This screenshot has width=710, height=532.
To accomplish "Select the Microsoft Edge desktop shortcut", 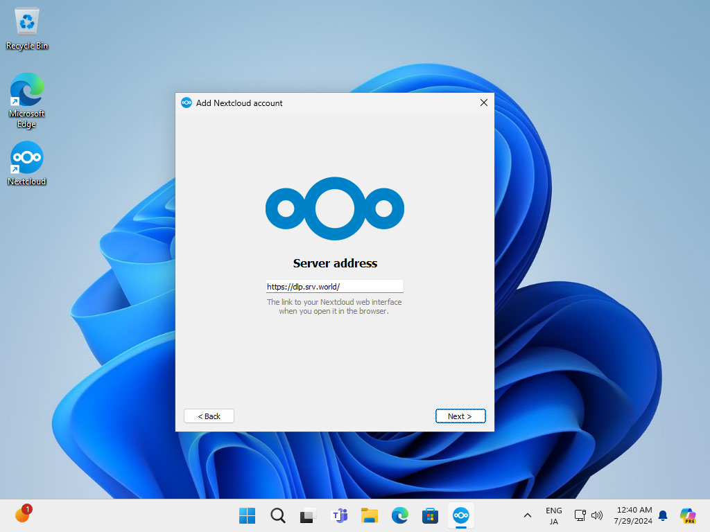I will (x=27, y=100).
